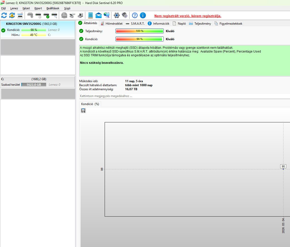Click the Összes írt adatmennyiség label
The image size is (290, 247).
(96, 89)
